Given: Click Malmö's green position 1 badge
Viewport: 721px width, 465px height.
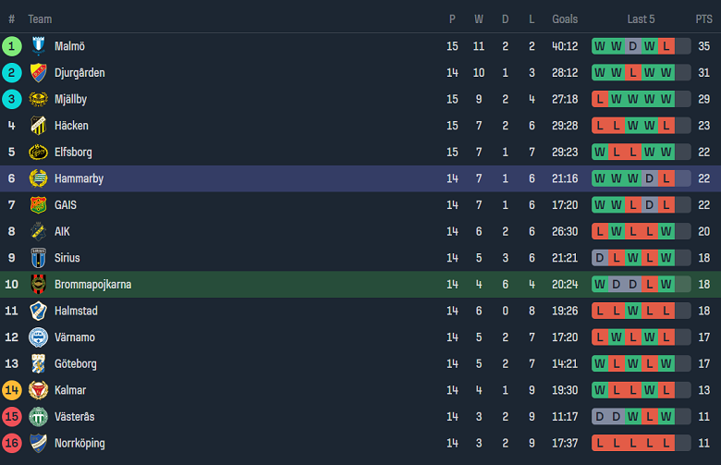Looking at the screenshot, I should coord(12,46).
